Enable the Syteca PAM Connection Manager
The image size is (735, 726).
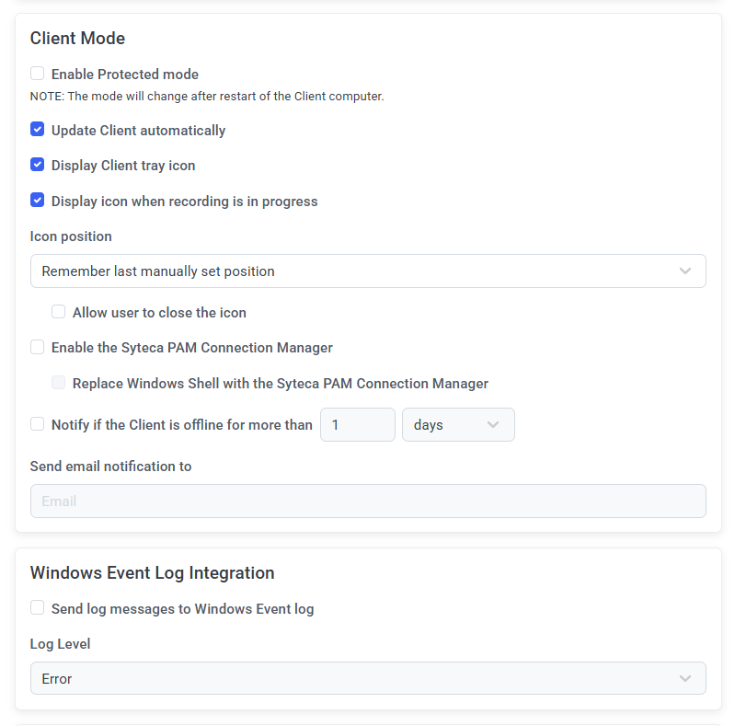pos(38,347)
